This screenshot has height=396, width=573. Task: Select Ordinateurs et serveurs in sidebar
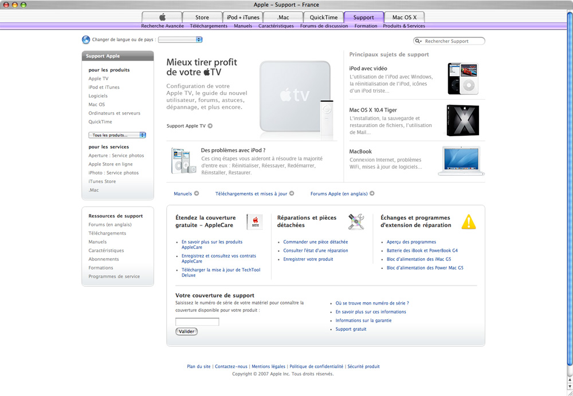(x=115, y=113)
